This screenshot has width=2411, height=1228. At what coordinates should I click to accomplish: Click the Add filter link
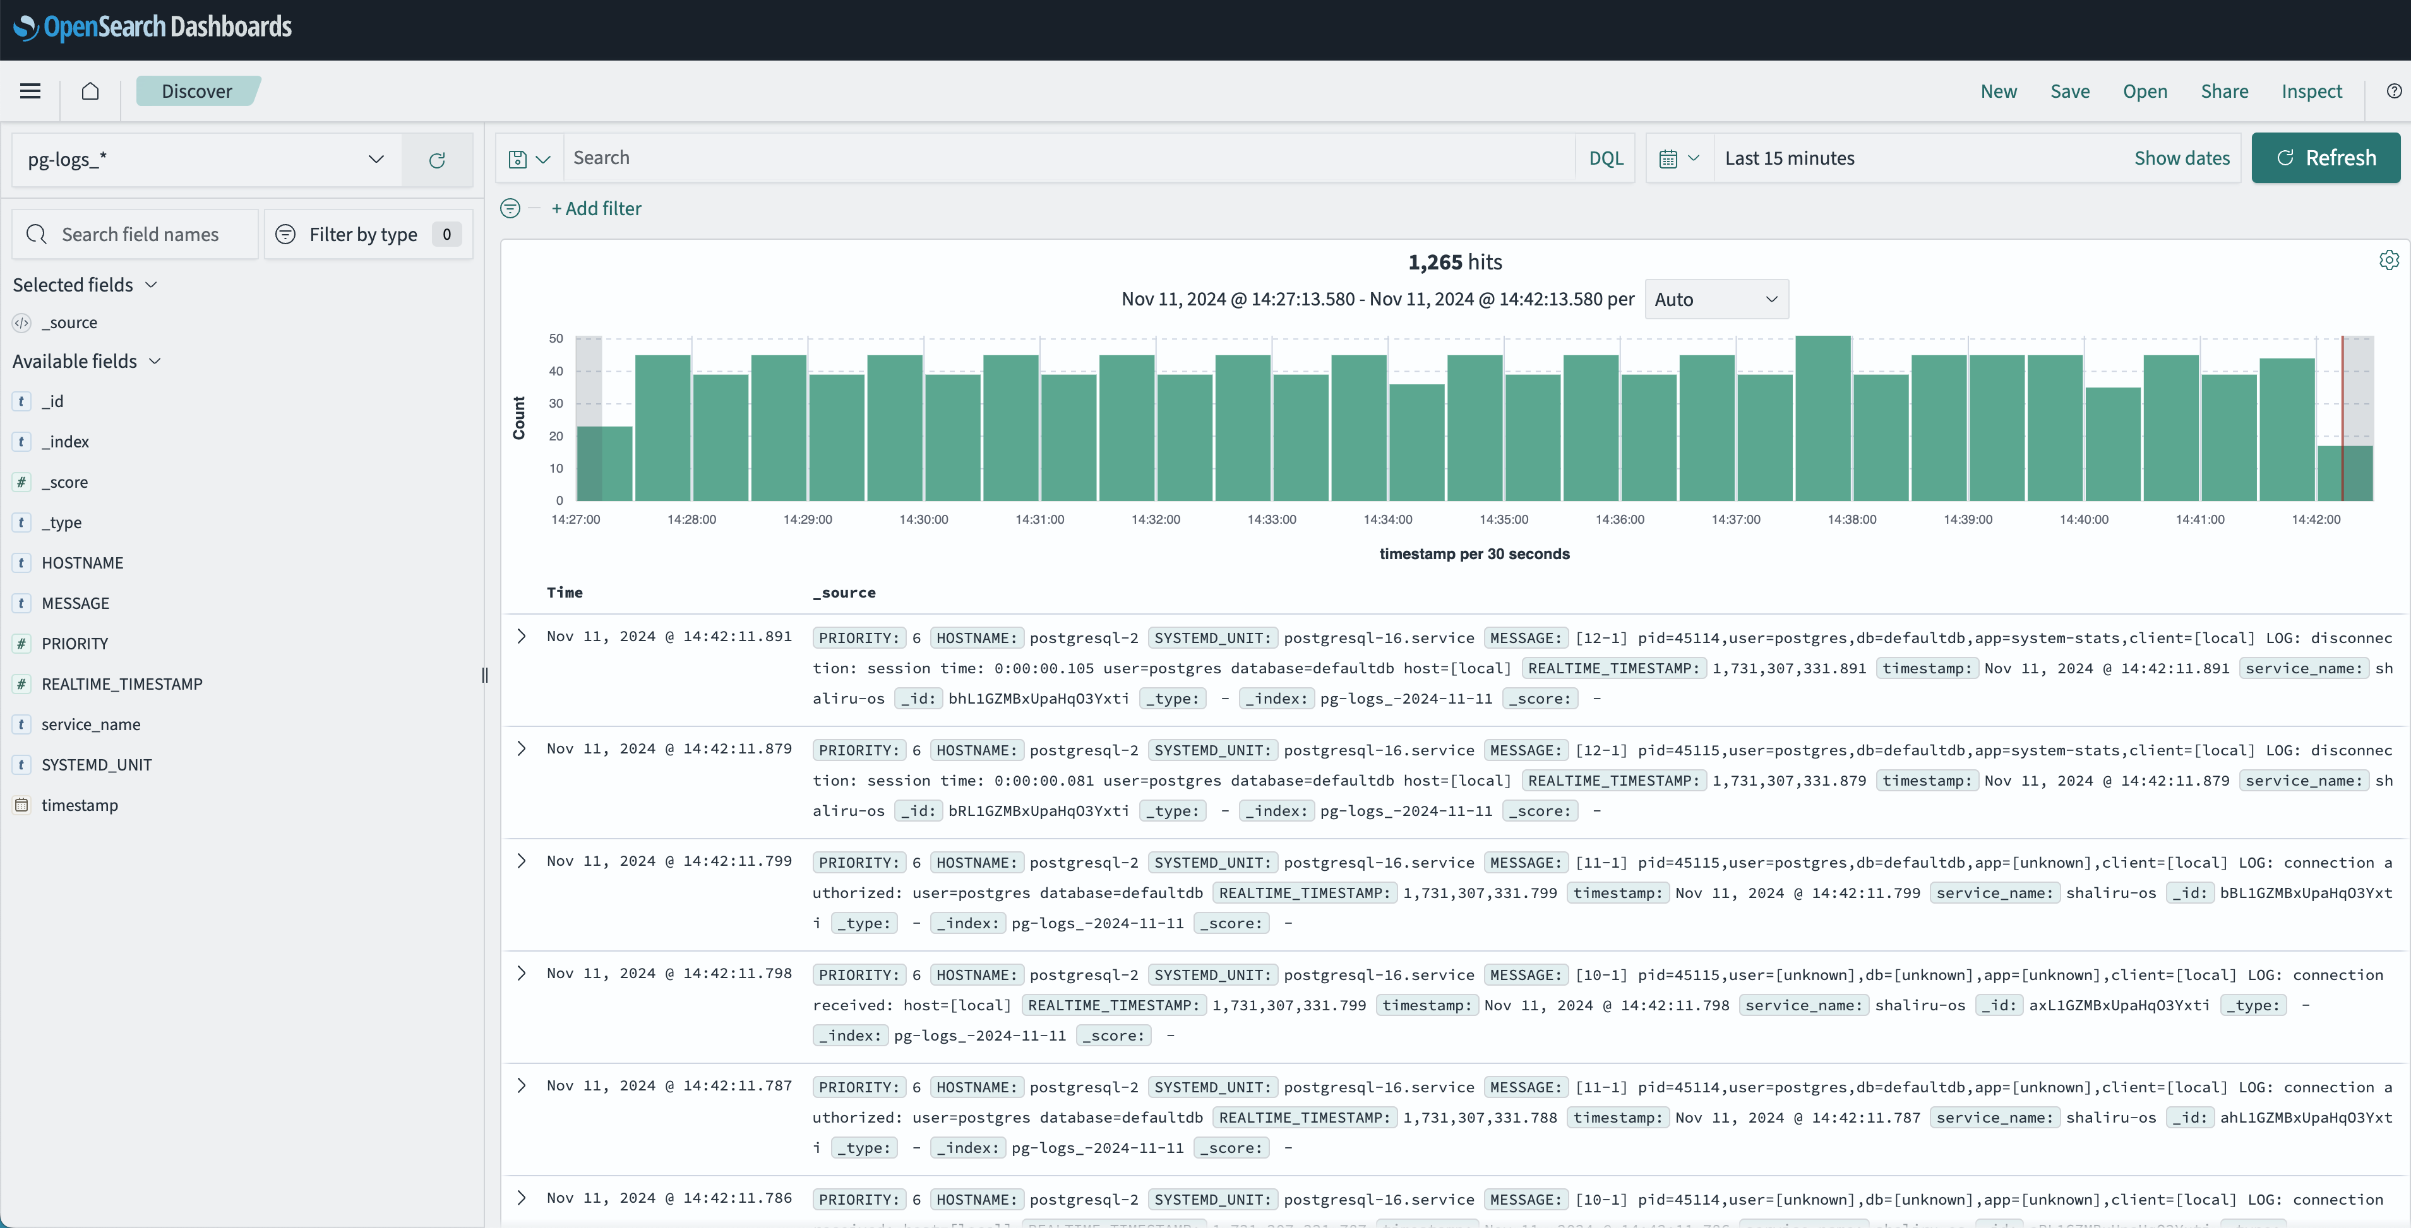point(596,209)
